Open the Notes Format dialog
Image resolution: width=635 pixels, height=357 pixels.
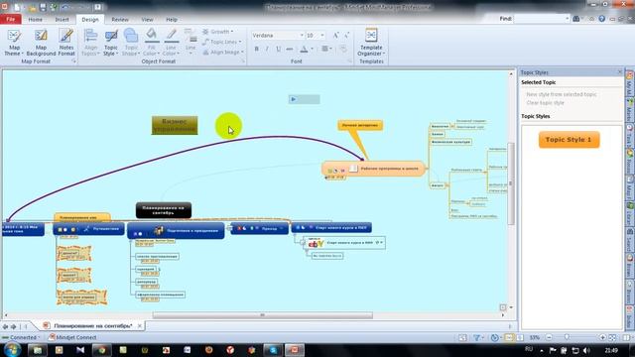pyautogui.click(x=66, y=43)
